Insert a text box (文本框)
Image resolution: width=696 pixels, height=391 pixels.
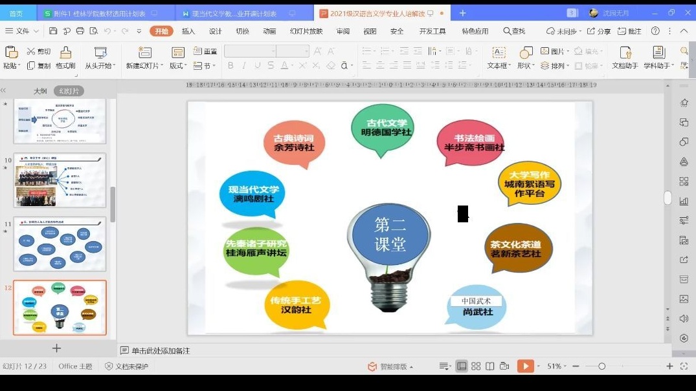pos(498,53)
